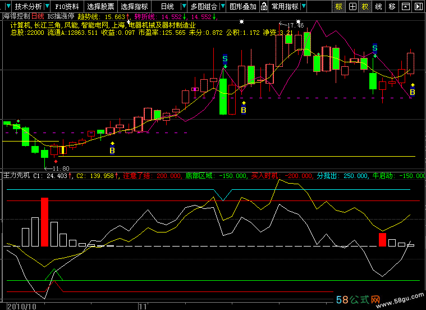The width and height of the screenshot is (426, 310).
Task: Expand the dropdown arrow after 常用指标
Action: click(x=304, y=6)
